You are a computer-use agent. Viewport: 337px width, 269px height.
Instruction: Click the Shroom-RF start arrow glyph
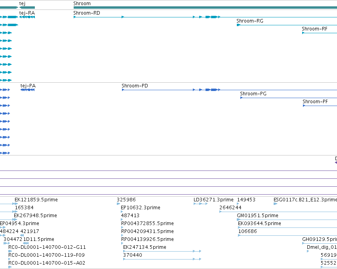click(x=303, y=33)
